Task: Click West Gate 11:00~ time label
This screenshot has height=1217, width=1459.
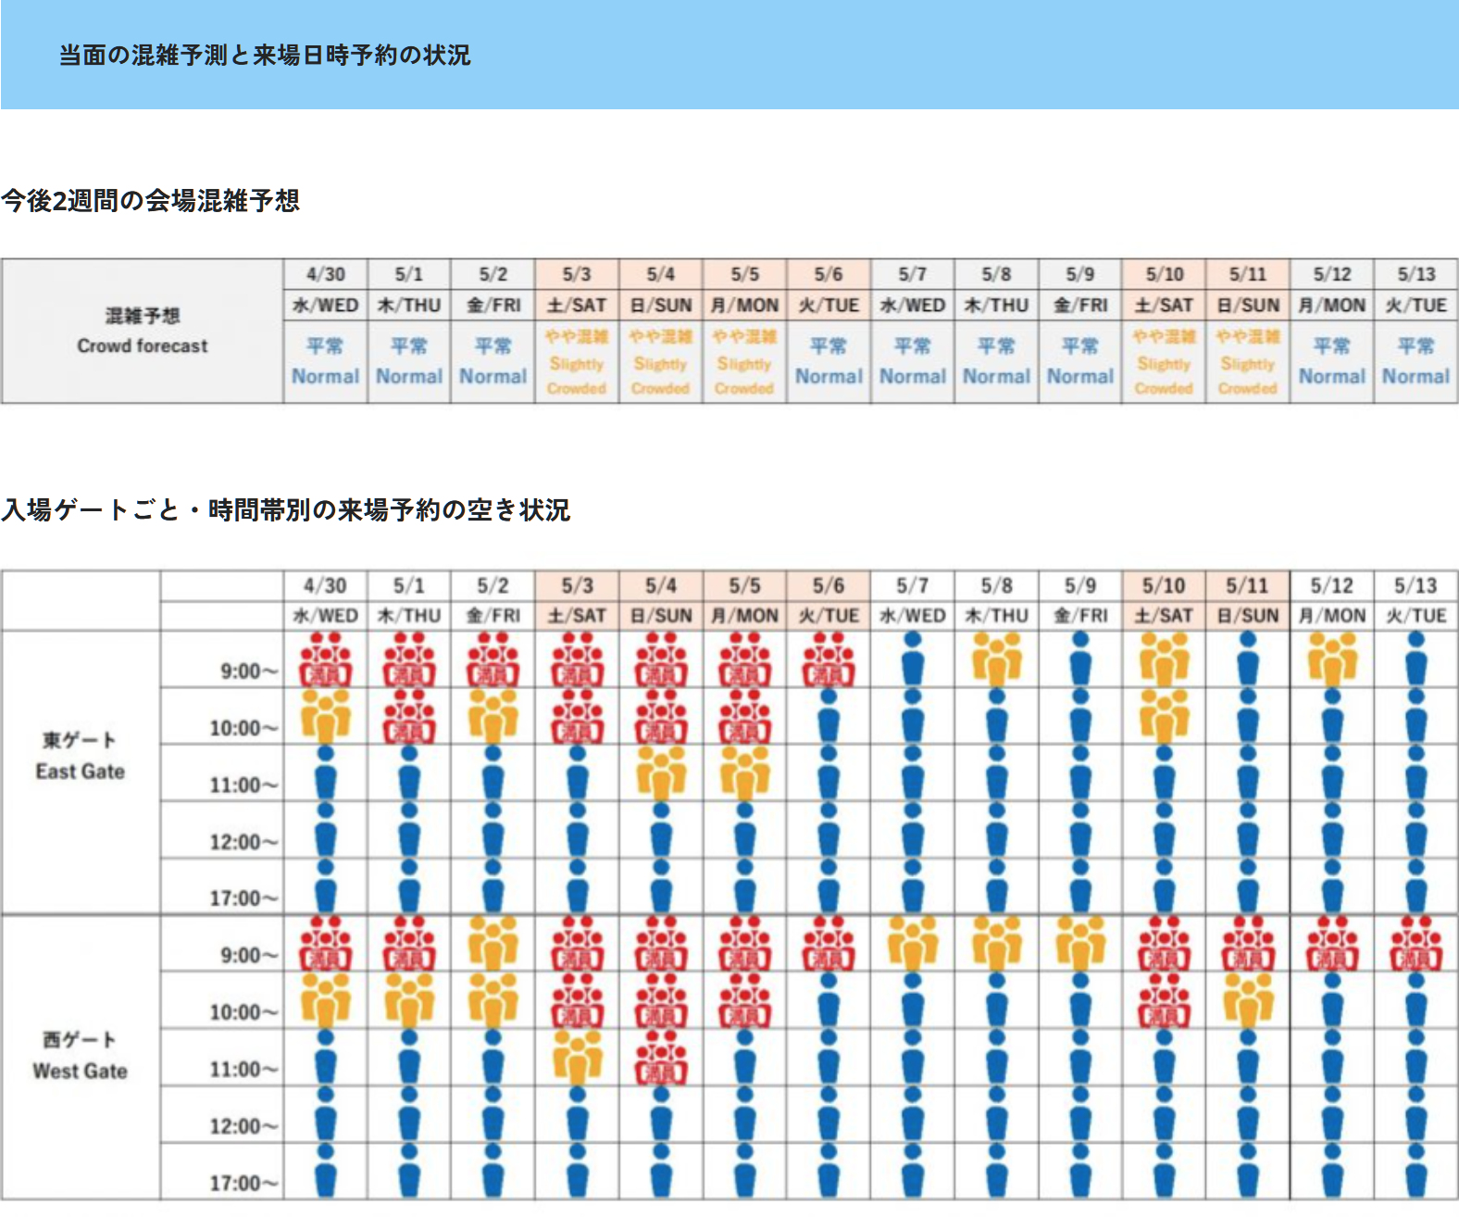Action: tap(243, 1069)
